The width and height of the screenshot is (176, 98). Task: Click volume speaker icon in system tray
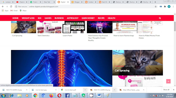tap(163, 96)
